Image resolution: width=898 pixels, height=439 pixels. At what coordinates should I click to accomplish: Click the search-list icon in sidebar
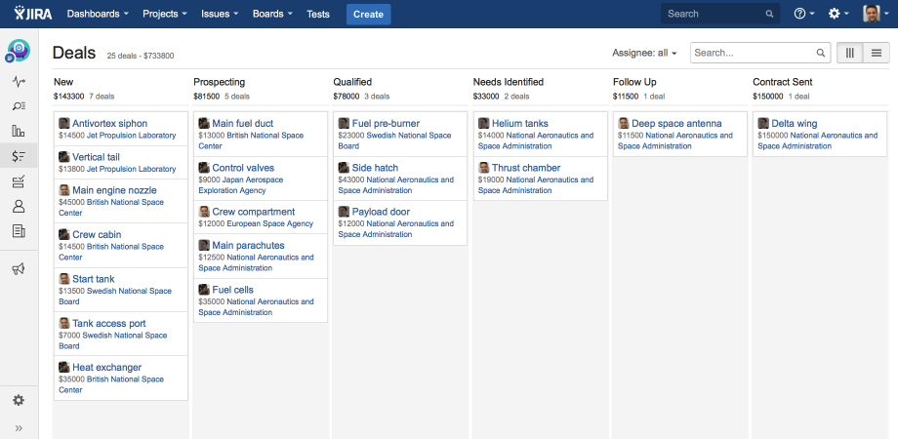(x=19, y=106)
